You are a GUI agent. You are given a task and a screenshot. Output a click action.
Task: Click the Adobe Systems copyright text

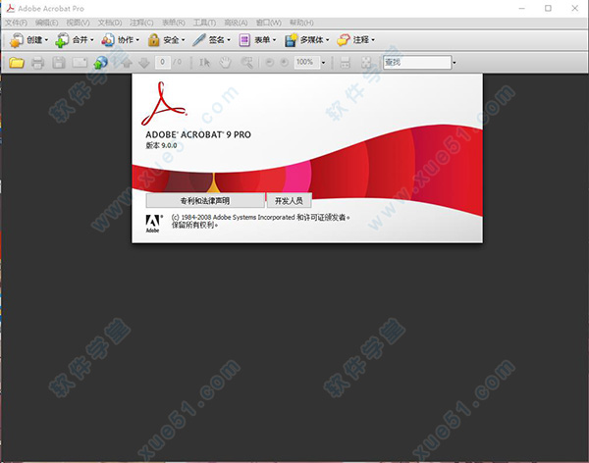[x=260, y=221]
